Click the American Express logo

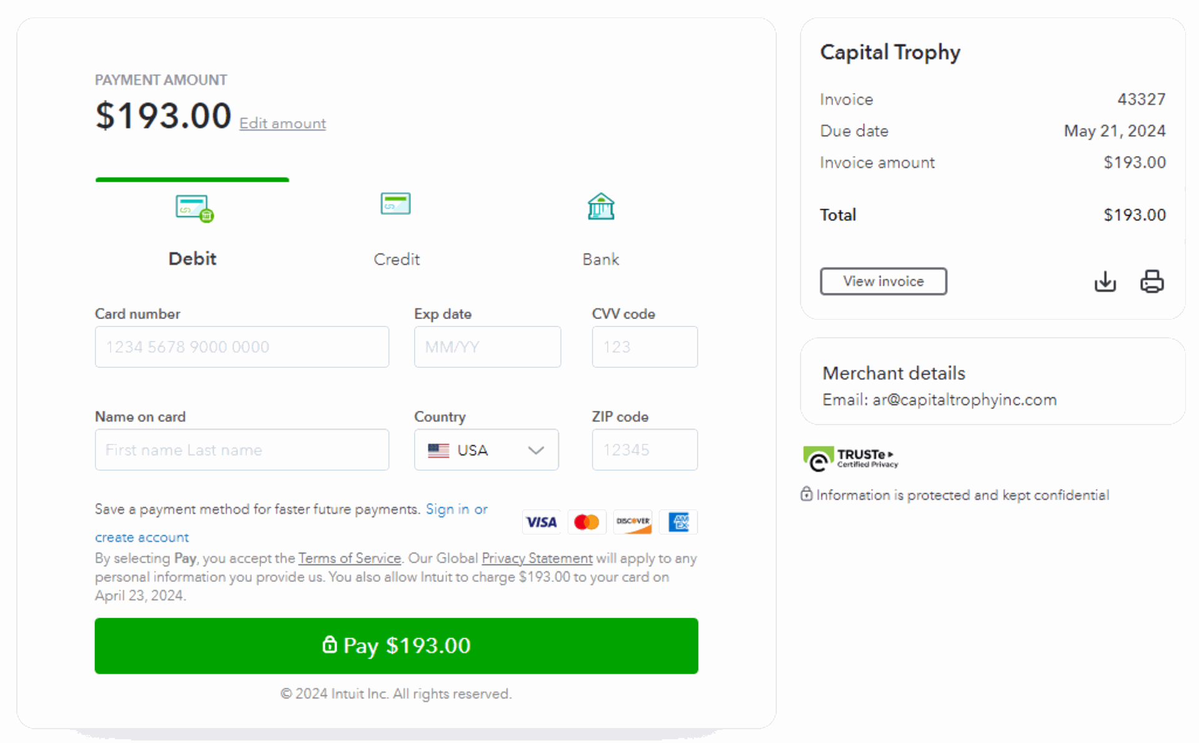coord(678,522)
